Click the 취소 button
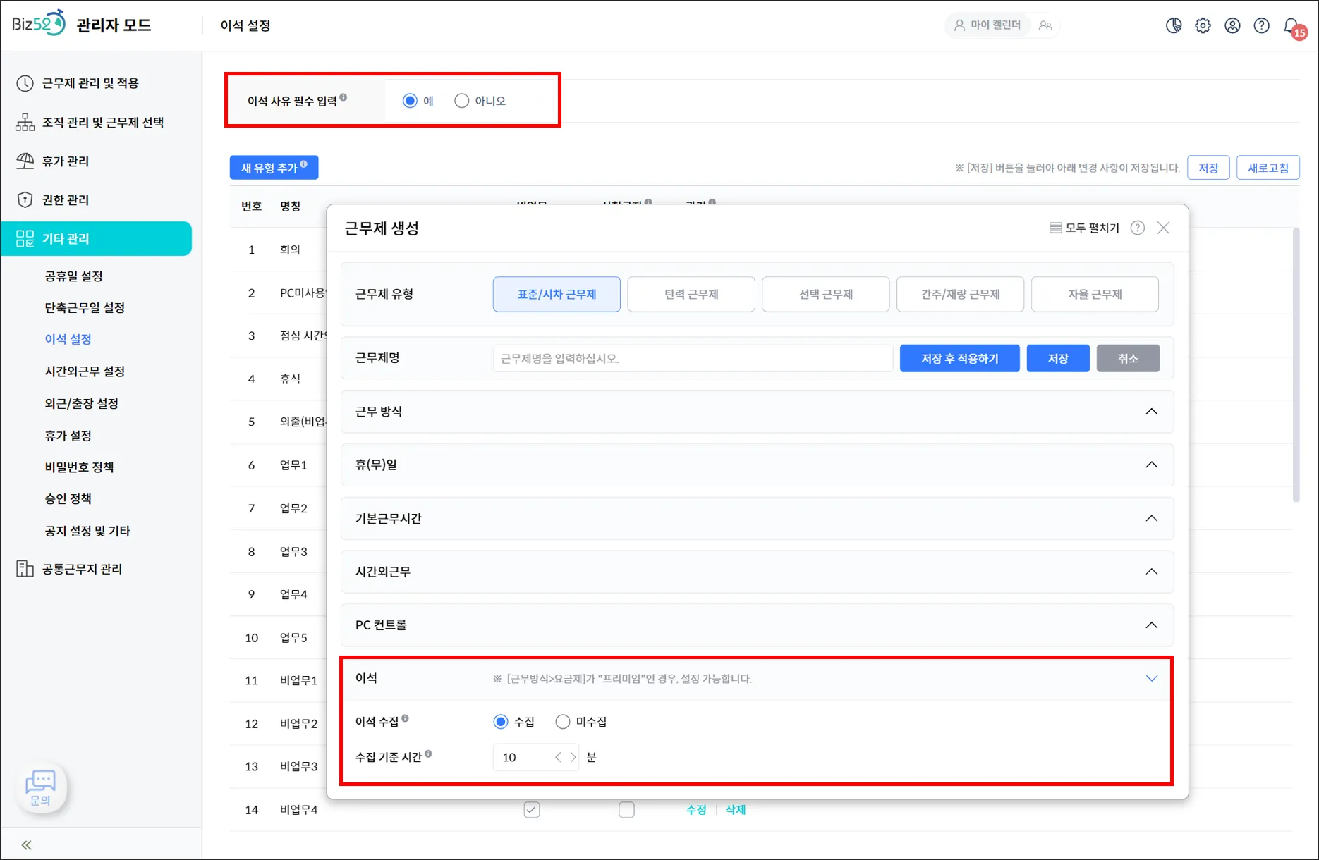1319x860 pixels. click(x=1128, y=358)
